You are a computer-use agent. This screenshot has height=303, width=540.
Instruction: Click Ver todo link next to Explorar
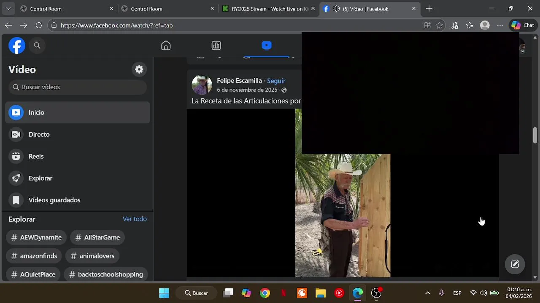click(135, 219)
